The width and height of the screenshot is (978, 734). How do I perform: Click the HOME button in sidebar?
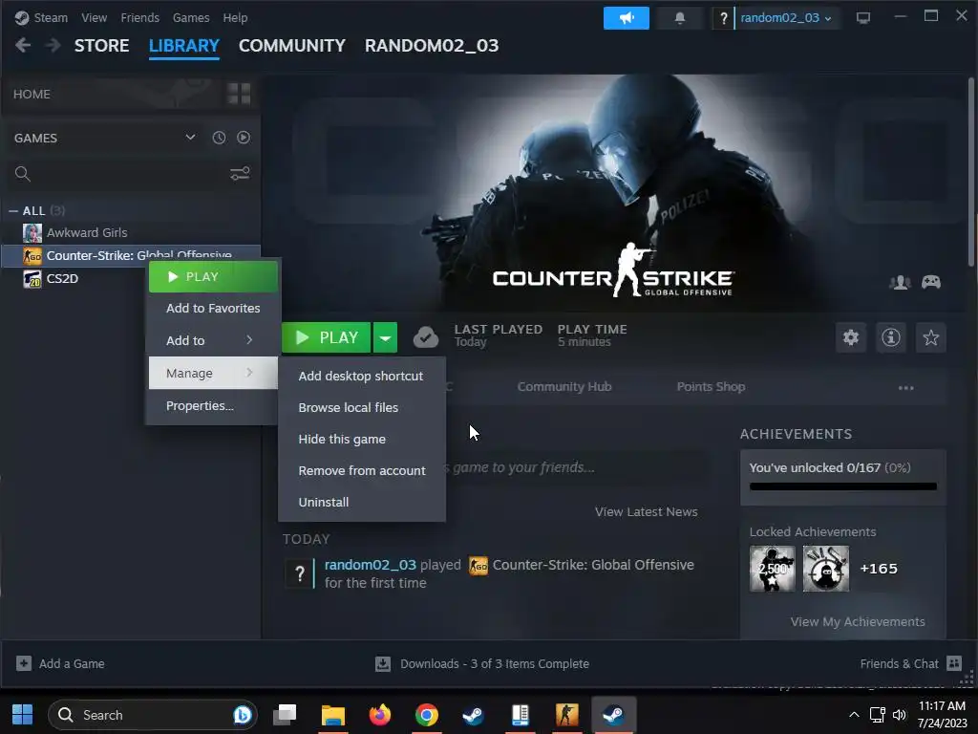113,94
